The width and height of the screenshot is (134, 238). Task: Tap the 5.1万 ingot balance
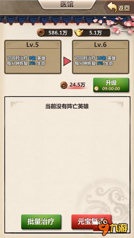(95, 33)
